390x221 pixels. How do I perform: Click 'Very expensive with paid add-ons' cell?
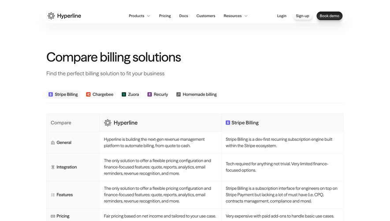click(280, 216)
